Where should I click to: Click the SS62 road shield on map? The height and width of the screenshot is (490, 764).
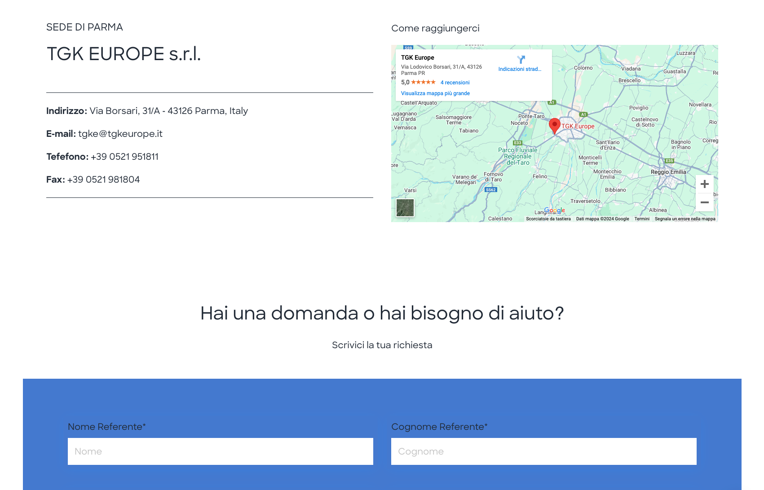coord(490,190)
